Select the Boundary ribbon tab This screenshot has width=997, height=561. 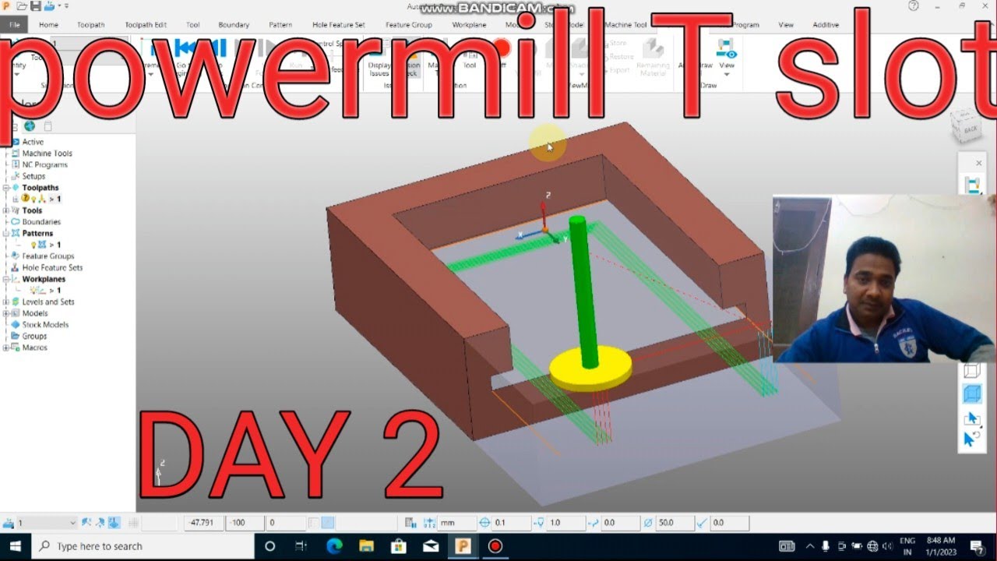234,25
